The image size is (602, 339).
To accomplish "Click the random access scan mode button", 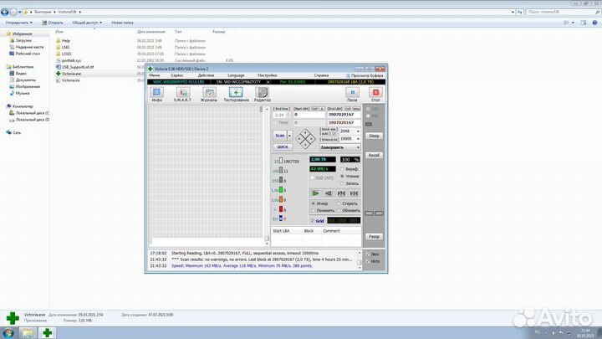I will pyautogui.click(x=354, y=193).
